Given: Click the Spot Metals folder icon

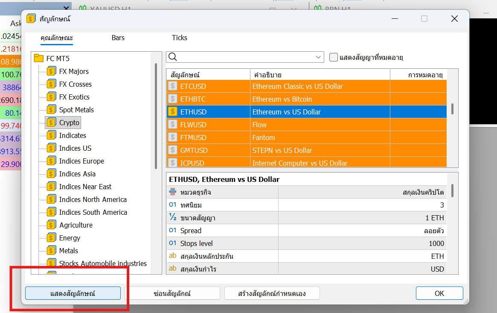Looking at the screenshot, I should [x=51, y=110].
